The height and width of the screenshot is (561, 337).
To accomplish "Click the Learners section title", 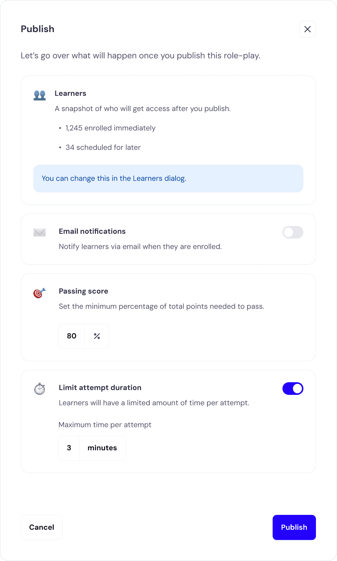I will pos(70,93).
